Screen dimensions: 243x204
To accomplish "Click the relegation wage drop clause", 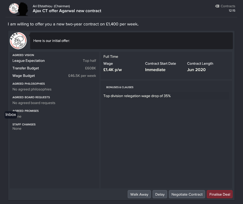I will click(x=137, y=96).
